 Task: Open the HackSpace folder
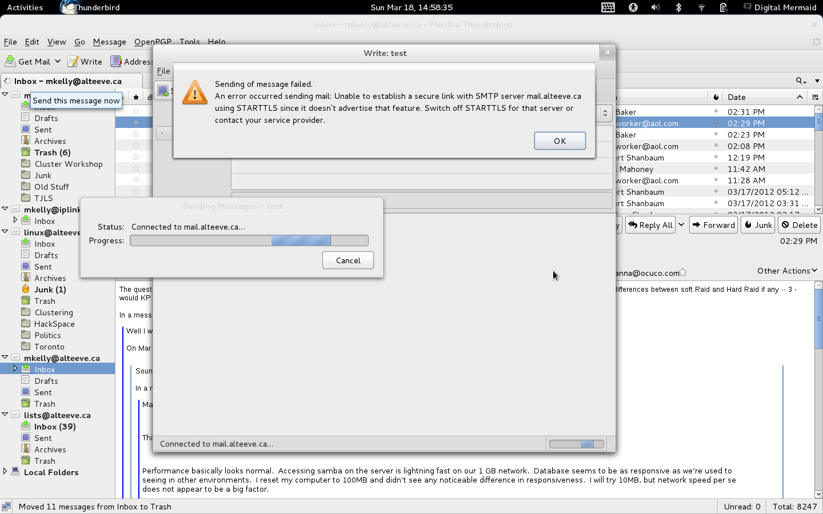(x=54, y=324)
